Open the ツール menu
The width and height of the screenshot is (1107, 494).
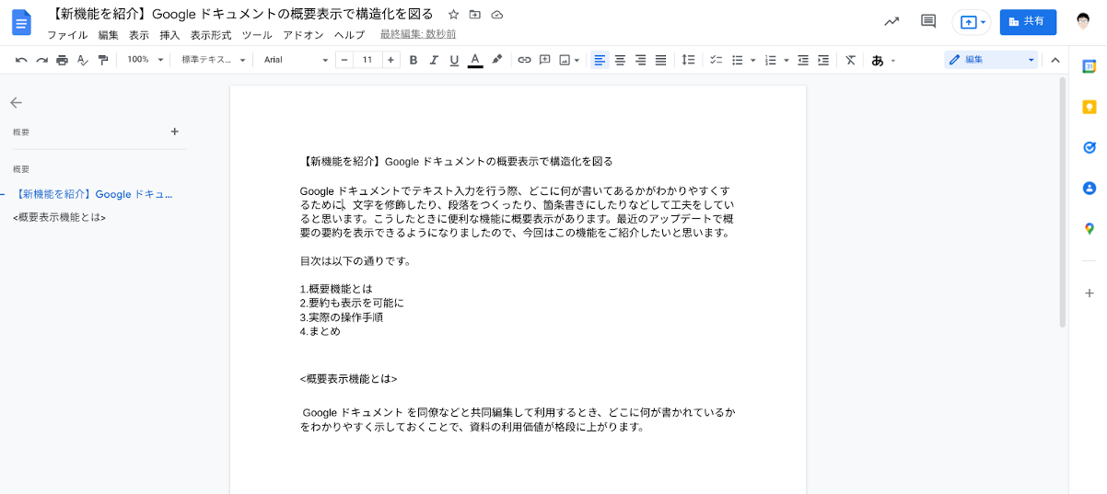point(257,35)
